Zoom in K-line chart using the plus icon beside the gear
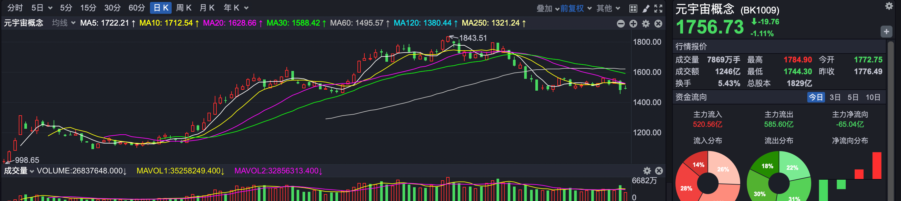Screen dimensions: 901x201 coord(633,23)
